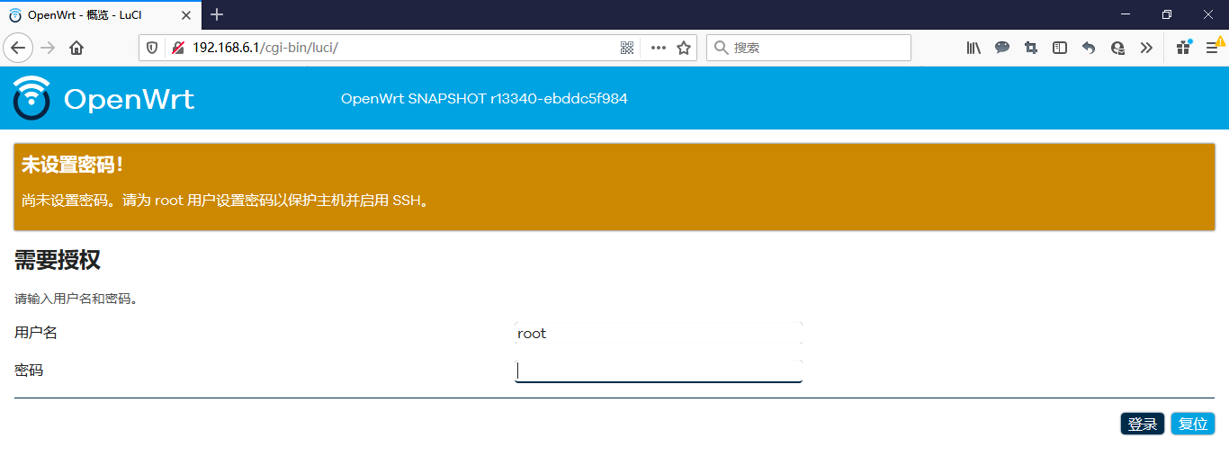
Task: Click the 请输入用户名和密码 text
Action: 77,299
